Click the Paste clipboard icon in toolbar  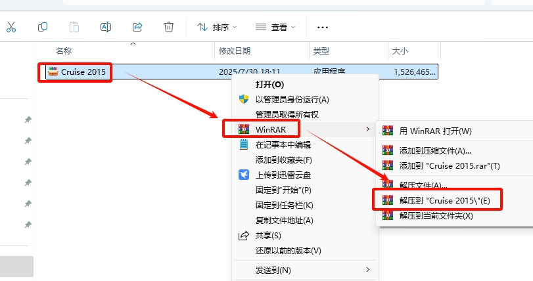[74, 27]
